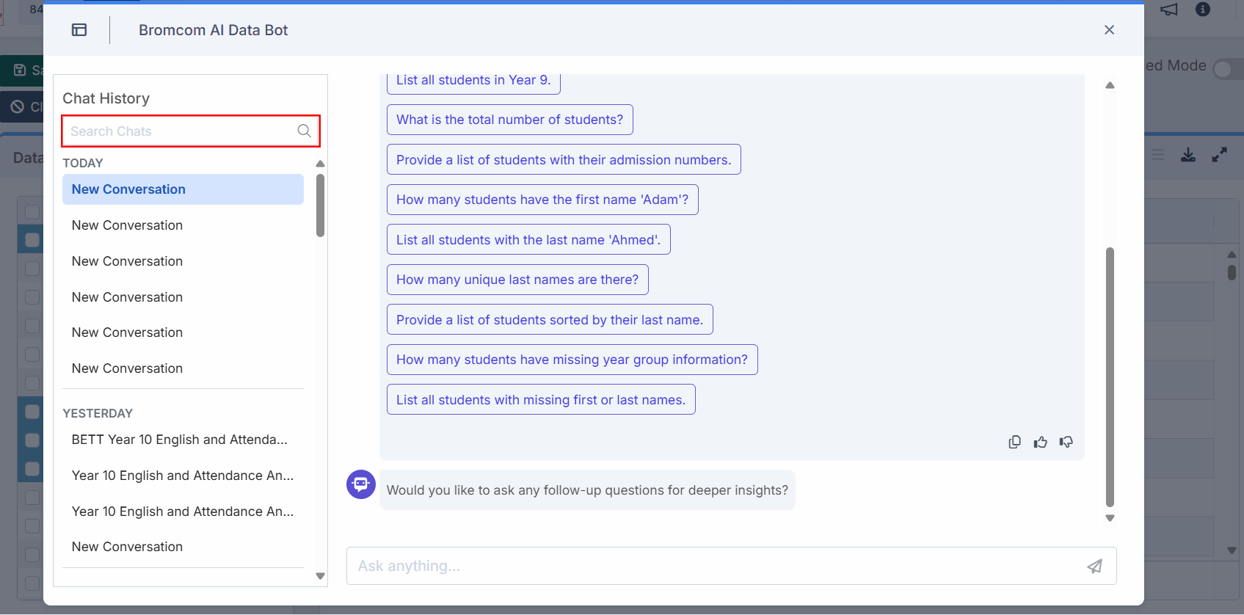Open announcements megaphone icon in background page

(1169, 10)
